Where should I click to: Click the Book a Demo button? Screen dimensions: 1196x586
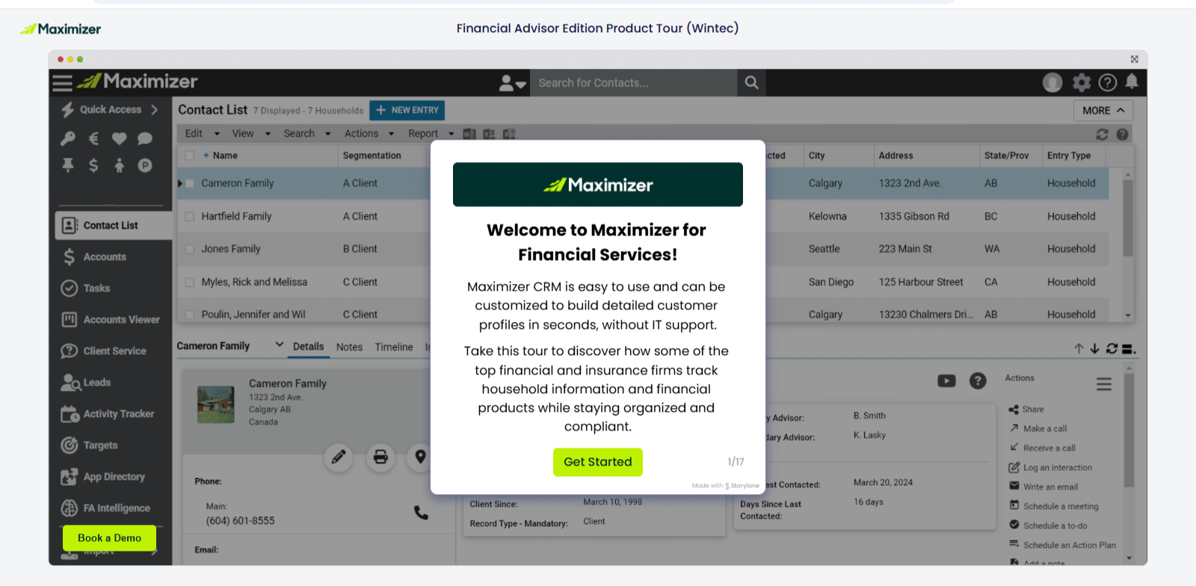click(109, 538)
